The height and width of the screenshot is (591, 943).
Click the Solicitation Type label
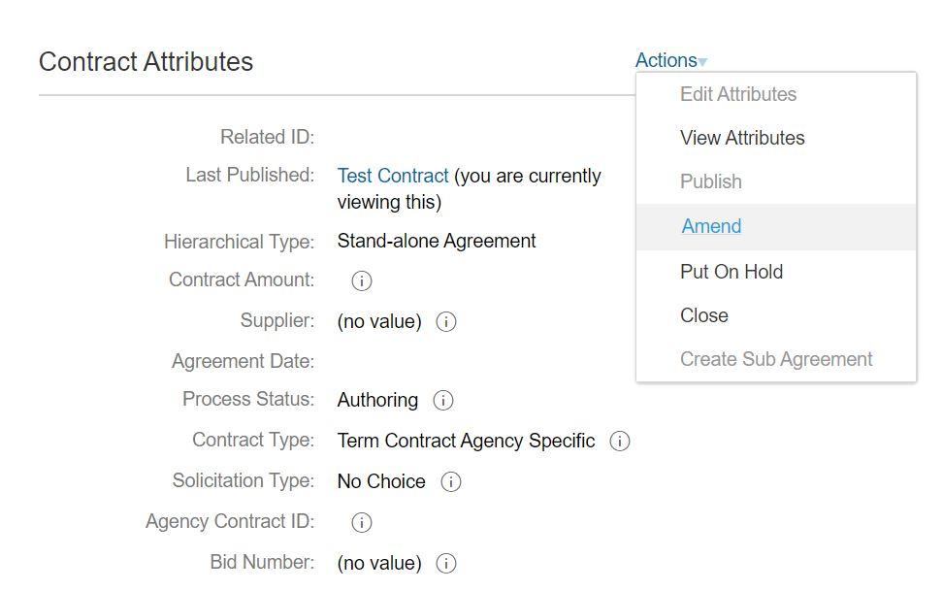coord(243,480)
